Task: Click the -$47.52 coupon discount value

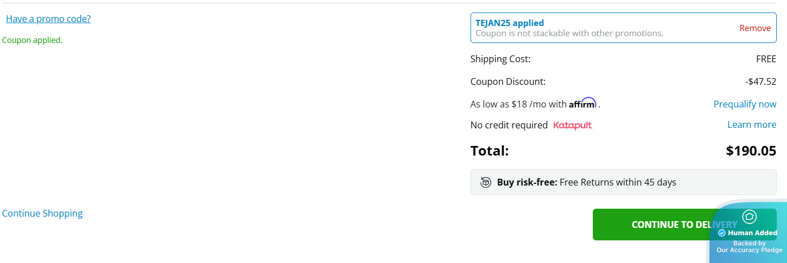Action: 760,81
